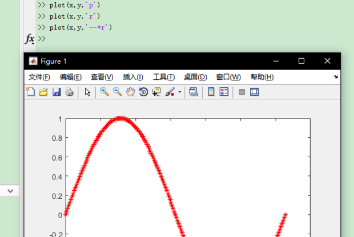The width and height of the screenshot is (354, 237).
Task: Insert Colorbar using toolbar icon
Action: tap(211, 92)
